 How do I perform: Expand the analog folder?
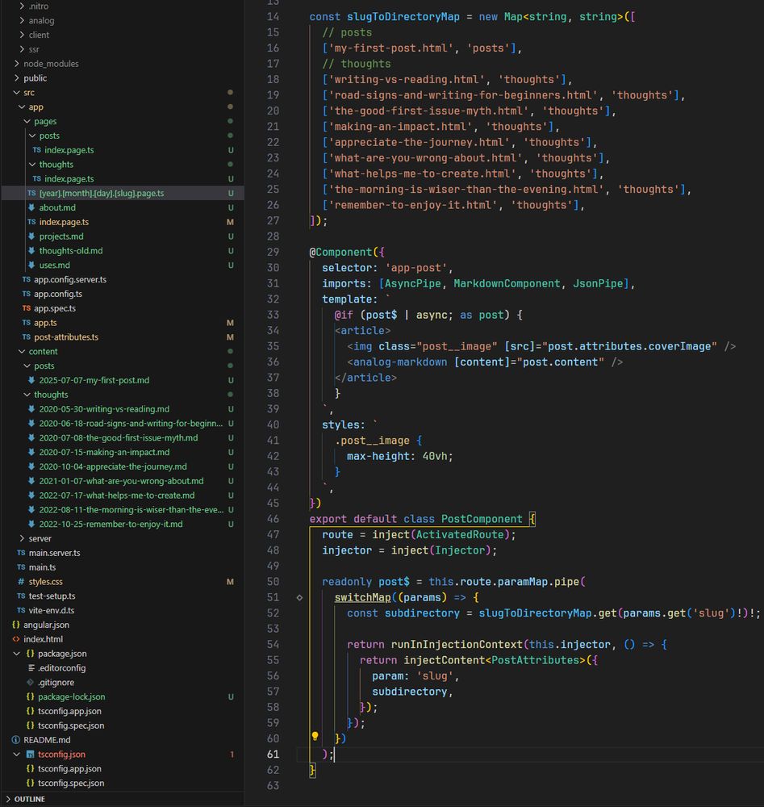pyautogui.click(x=22, y=21)
